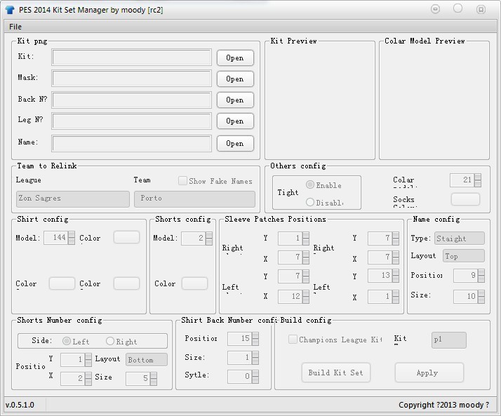Click the Shorts config Color swatch

coord(194,283)
